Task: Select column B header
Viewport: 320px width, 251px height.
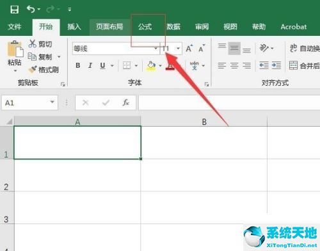Action: (204, 122)
